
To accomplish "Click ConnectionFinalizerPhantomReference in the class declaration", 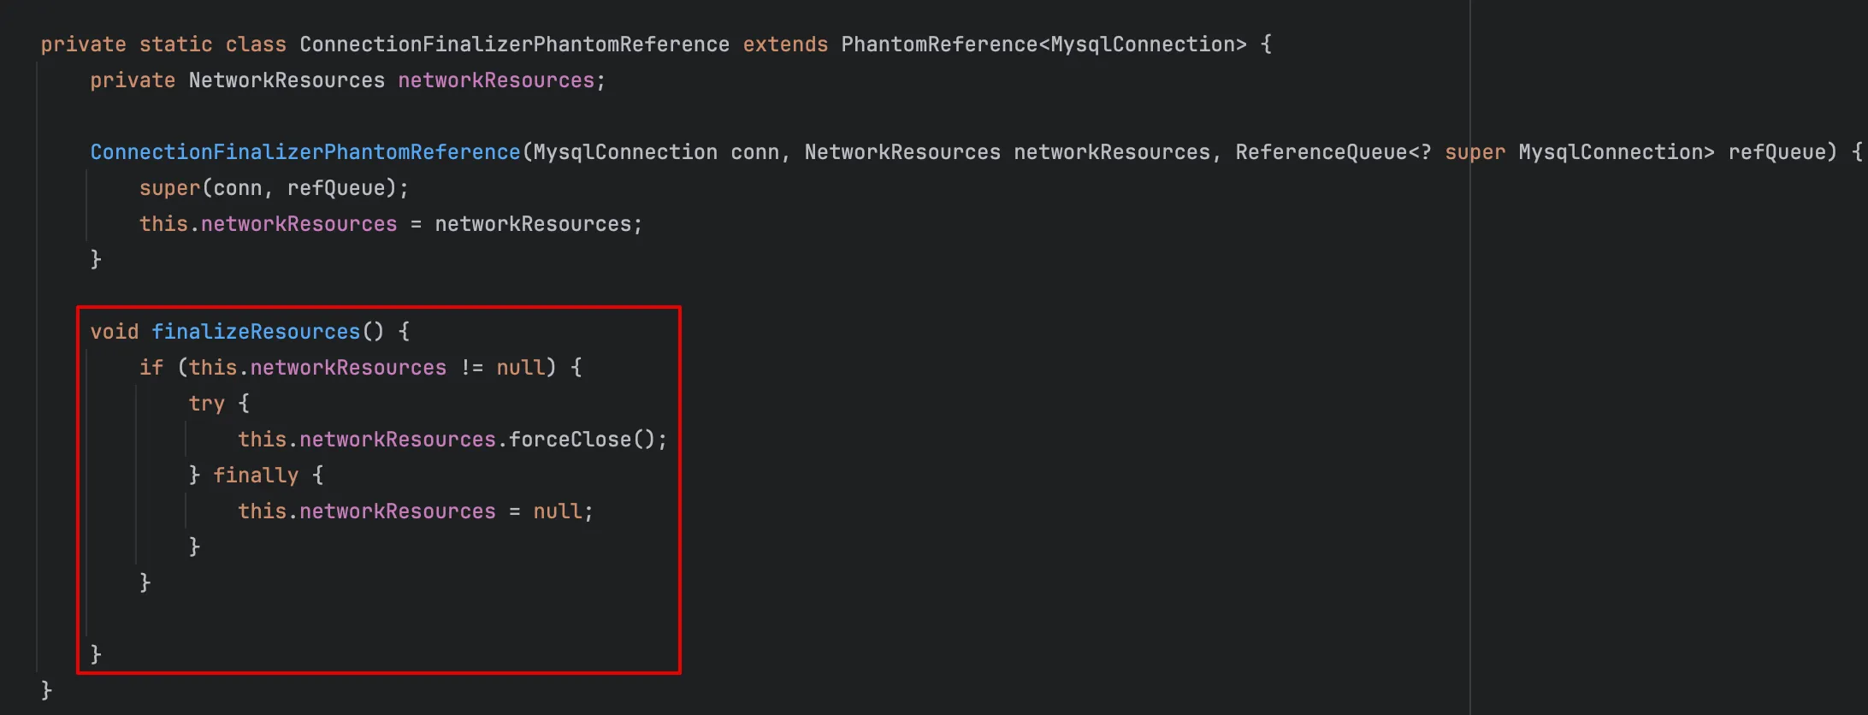I will click(x=514, y=44).
